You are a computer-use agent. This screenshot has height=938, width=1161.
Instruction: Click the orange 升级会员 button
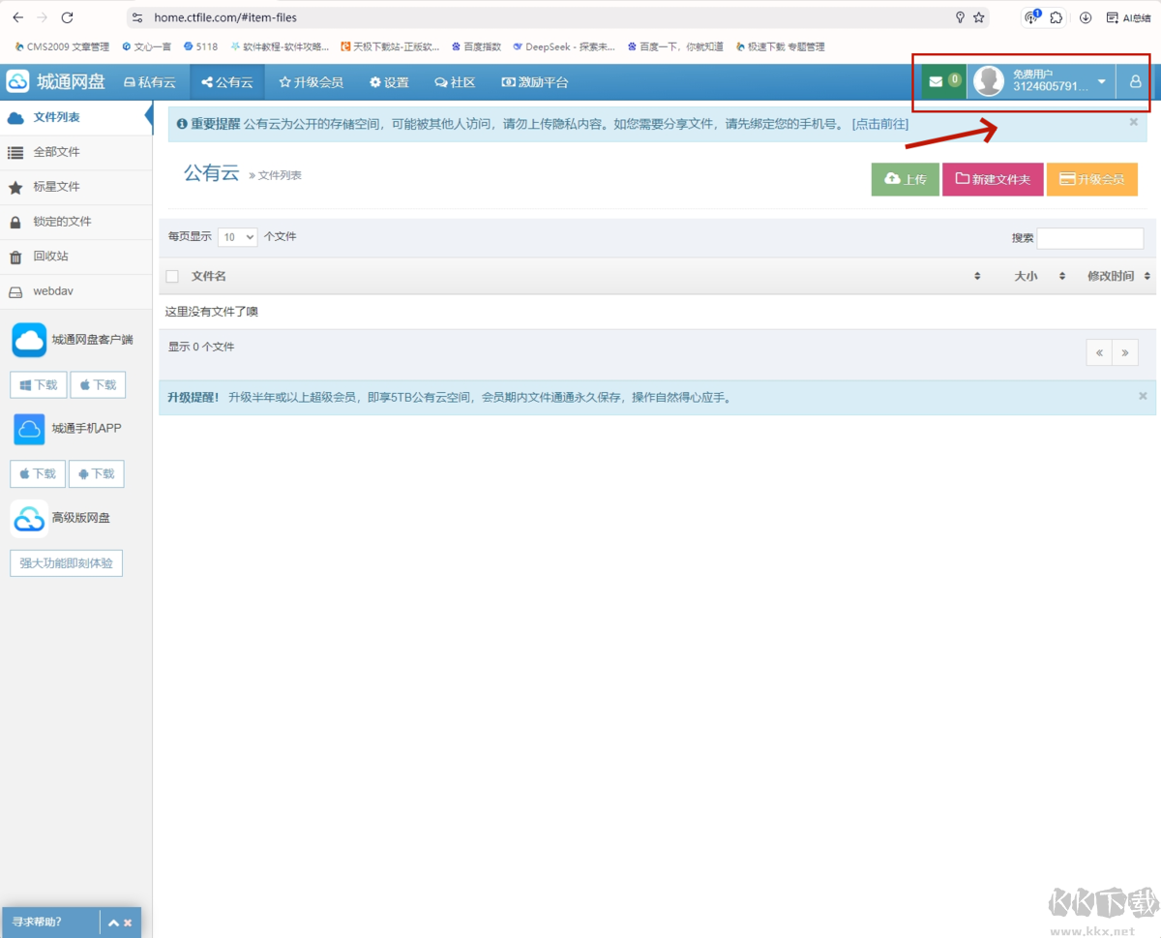(1092, 179)
